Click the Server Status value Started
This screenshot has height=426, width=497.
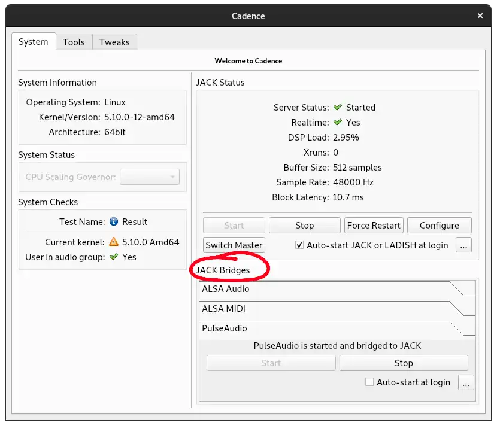point(360,107)
